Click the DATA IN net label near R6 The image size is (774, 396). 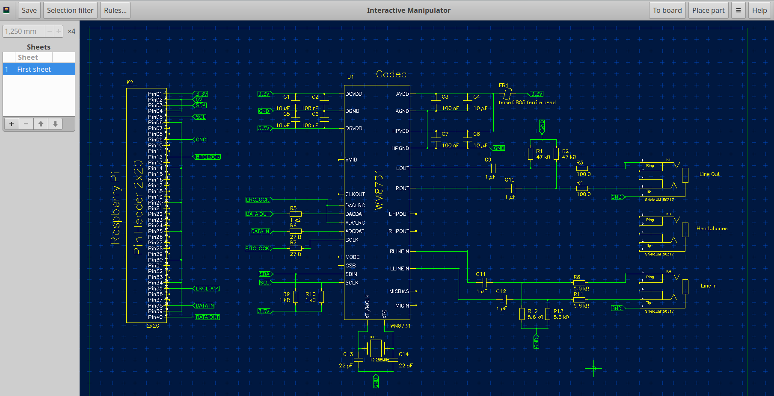(261, 231)
